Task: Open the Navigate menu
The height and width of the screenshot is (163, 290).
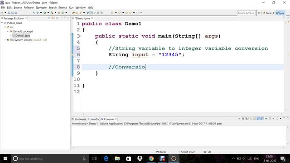Action: click(x=41, y=8)
